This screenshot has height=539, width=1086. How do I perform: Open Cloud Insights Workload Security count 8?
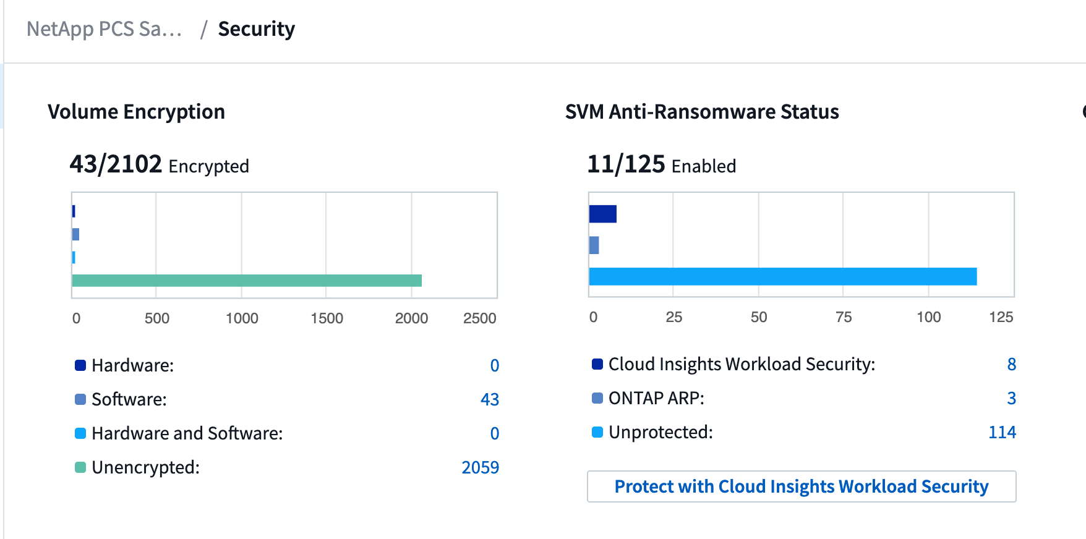tap(1011, 364)
